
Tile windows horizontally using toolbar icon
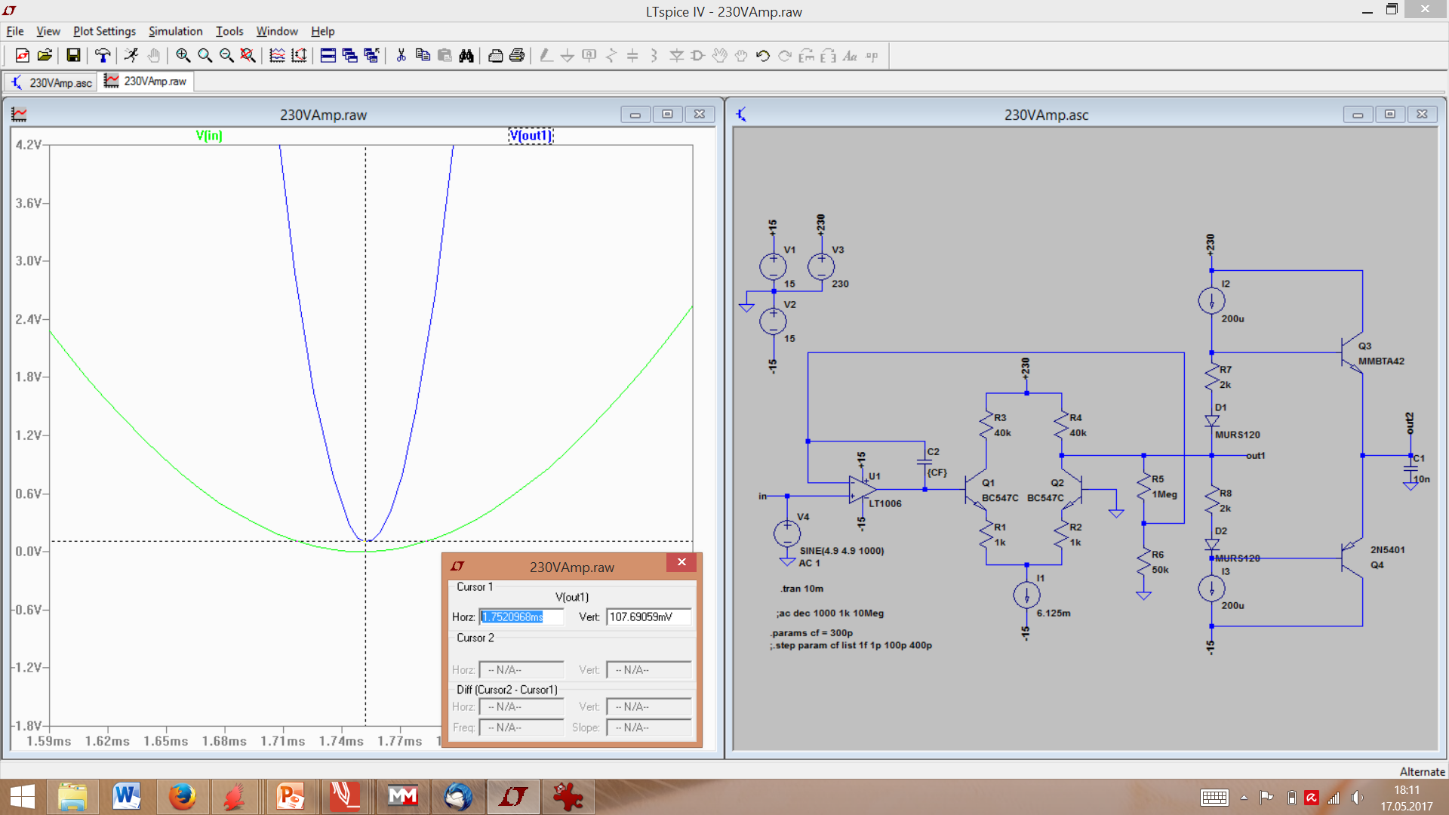(328, 55)
